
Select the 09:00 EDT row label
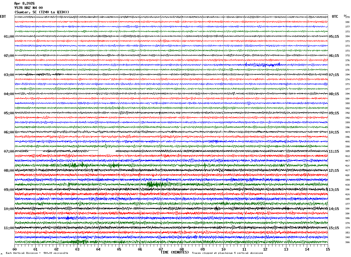pos(9,190)
